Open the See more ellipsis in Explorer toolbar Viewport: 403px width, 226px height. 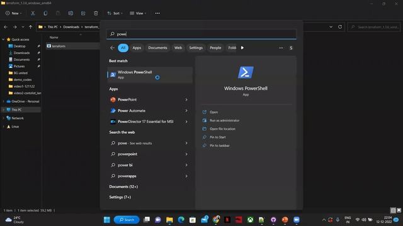(x=157, y=13)
